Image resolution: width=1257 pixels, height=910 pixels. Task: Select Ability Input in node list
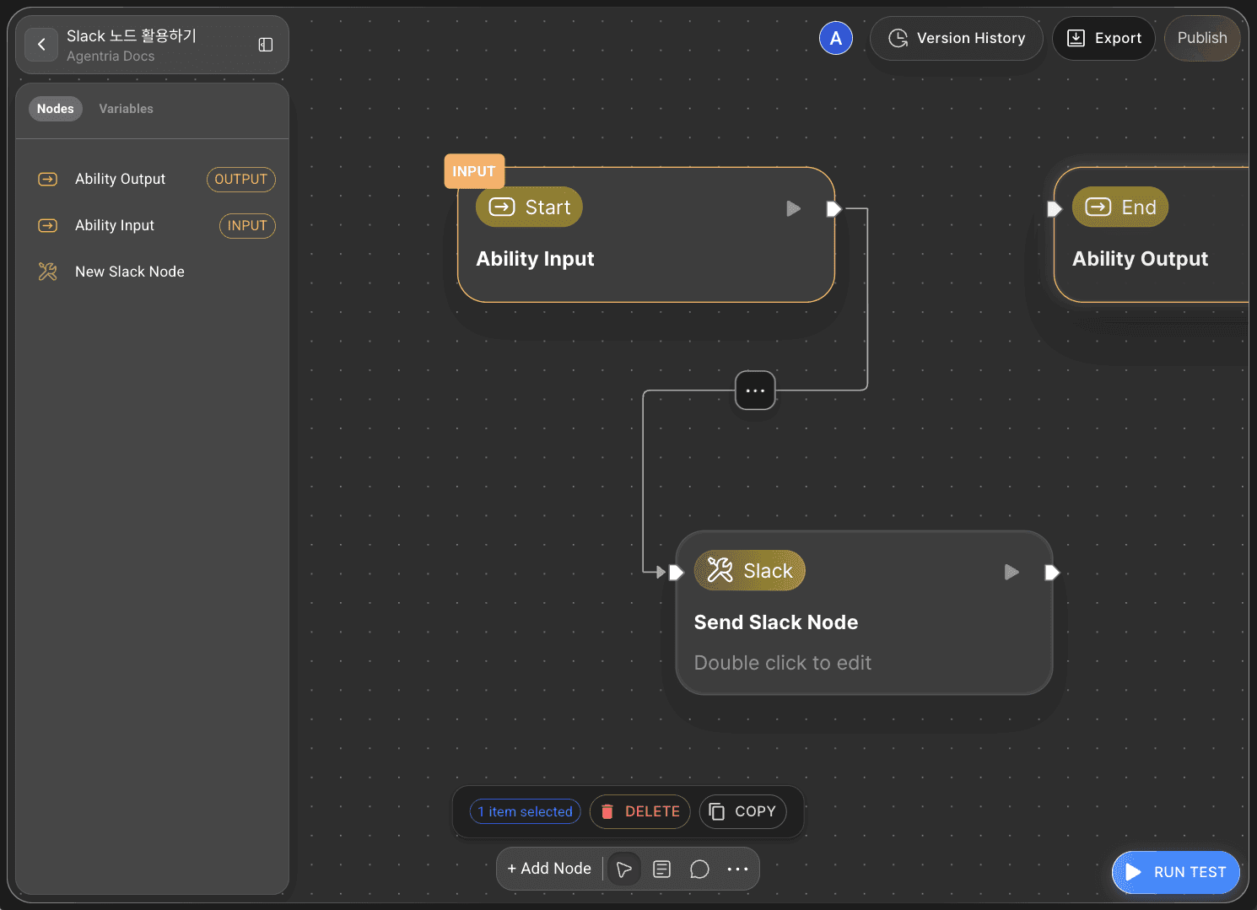click(115, 225)
